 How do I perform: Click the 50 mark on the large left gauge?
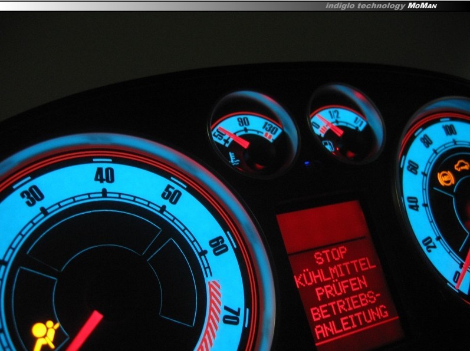pos(172,195)
